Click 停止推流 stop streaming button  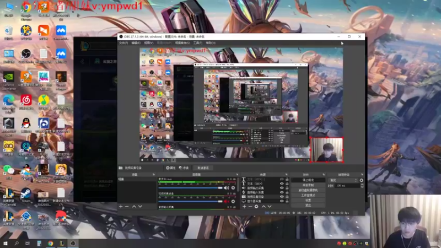point(308,180)
